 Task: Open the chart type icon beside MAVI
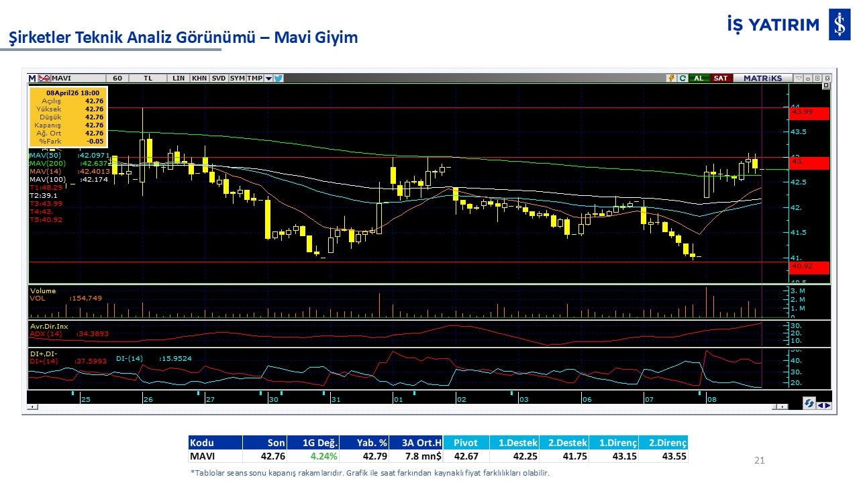44,78
